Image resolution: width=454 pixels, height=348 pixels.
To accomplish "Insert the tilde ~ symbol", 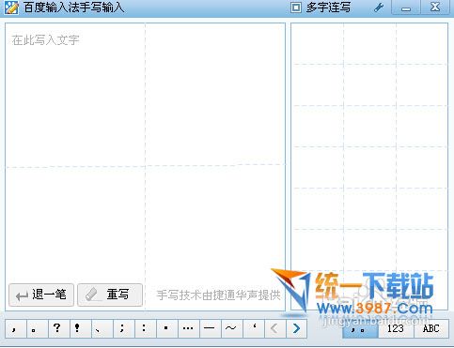I will coord(232,328).
